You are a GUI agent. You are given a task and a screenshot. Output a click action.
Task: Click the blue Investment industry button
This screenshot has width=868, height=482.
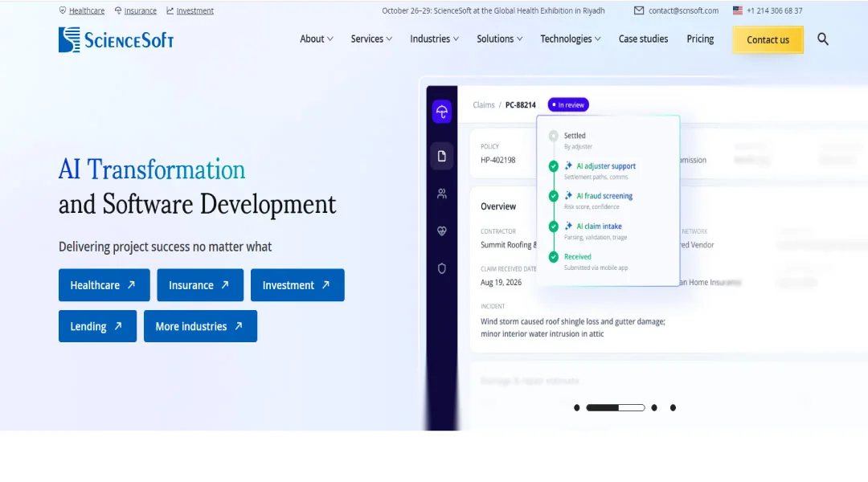click(x=297, y=285)
